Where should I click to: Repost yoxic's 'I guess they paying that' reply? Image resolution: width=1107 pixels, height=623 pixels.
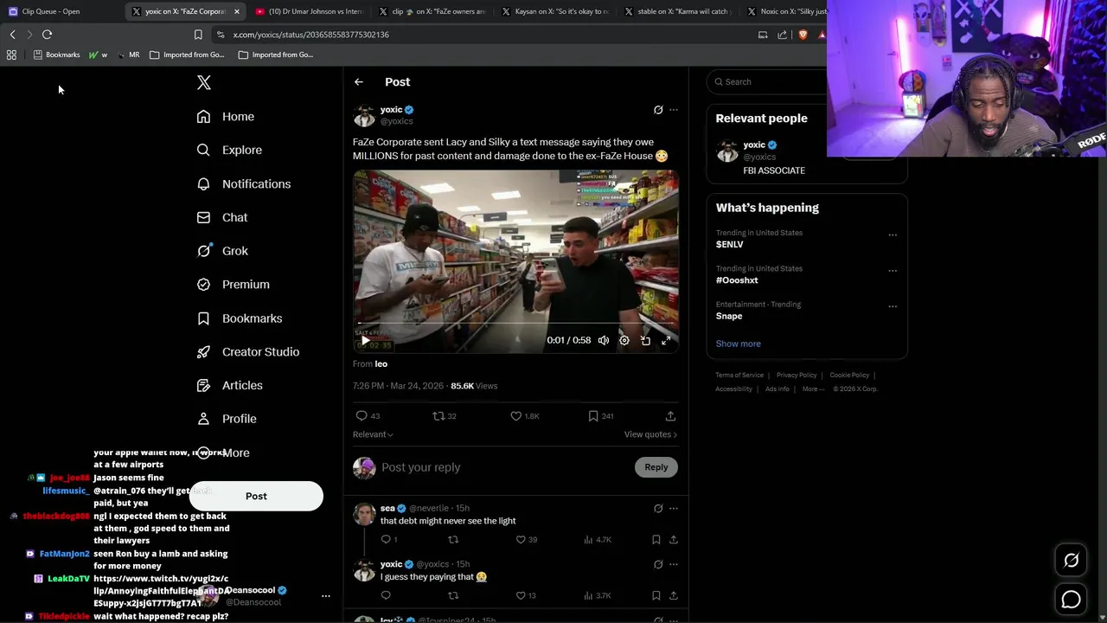(x=453, y=595)
